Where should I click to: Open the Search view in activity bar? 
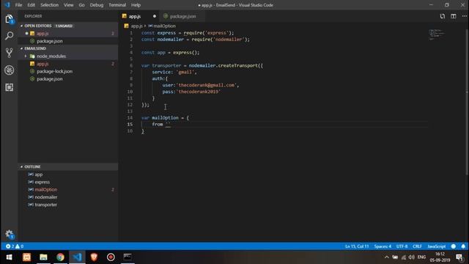(9, 36)
